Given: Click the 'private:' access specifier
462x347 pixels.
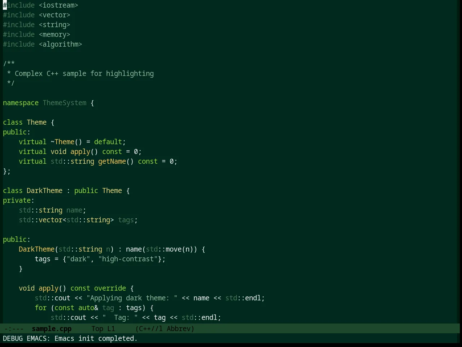Looking at the screenshot, I should pyautogui.click(x=19, y=201).
